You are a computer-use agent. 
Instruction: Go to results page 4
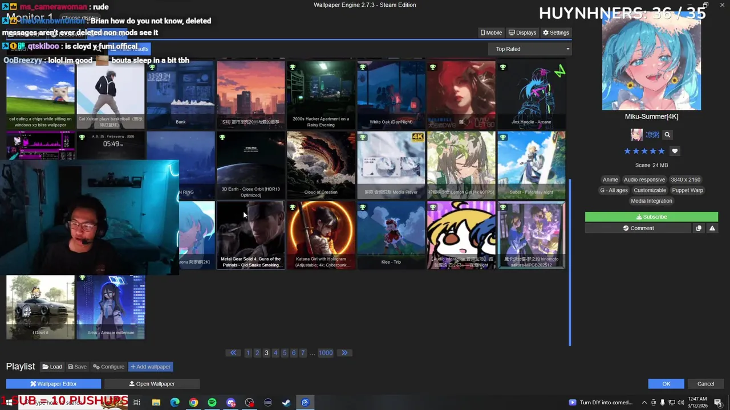click(275, 353)
